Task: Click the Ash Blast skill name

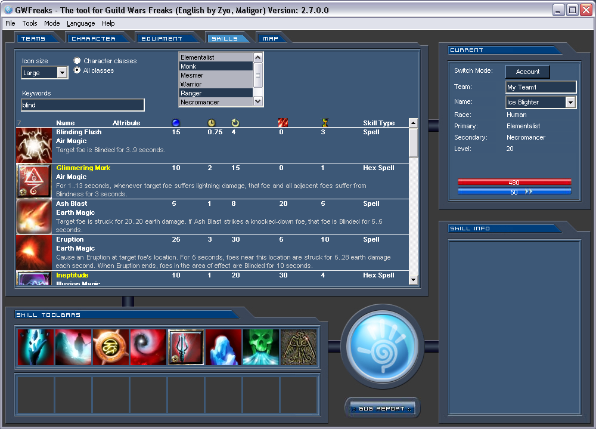Action: tap(72, 203)
